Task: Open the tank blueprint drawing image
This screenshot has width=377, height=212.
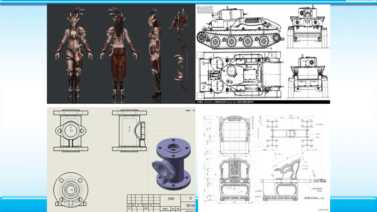Action: [263, 53]
